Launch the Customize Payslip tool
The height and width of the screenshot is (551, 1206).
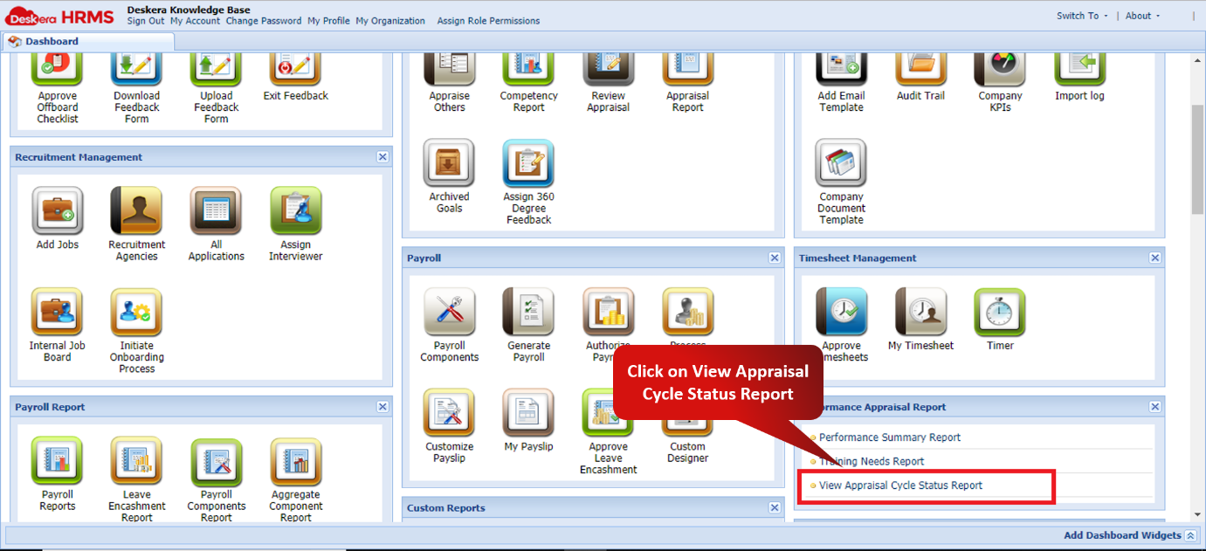(449, 412)
